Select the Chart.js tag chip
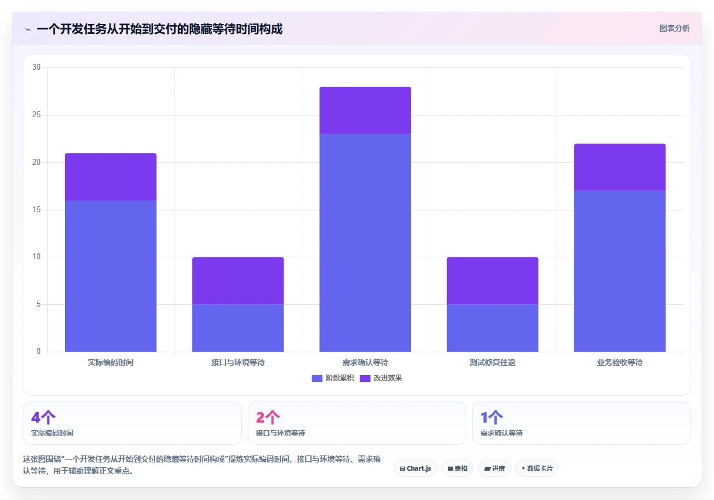This screenshot has width=714, height=500. [415, 468]
